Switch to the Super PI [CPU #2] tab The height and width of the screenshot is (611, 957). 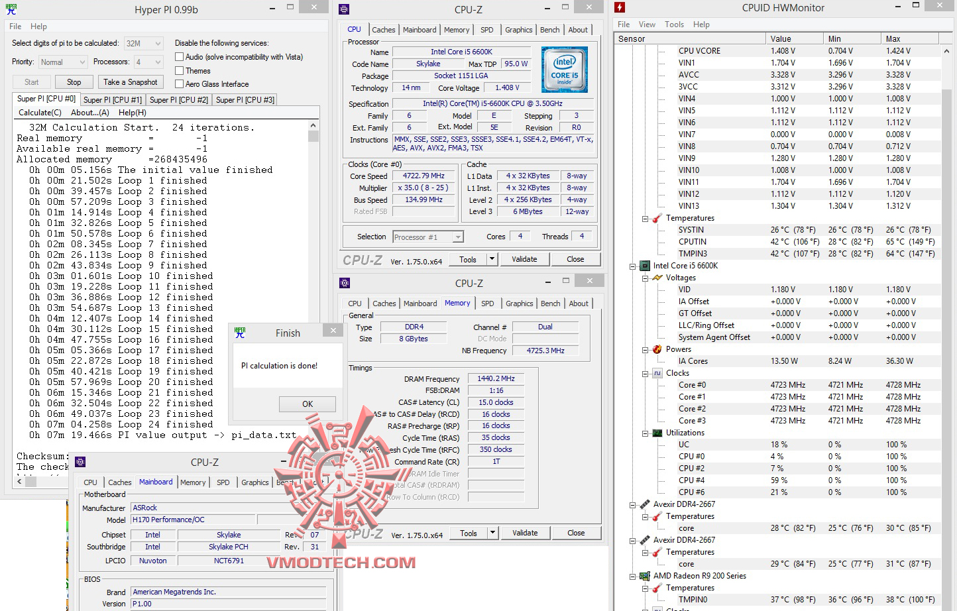tap(179, 100)
